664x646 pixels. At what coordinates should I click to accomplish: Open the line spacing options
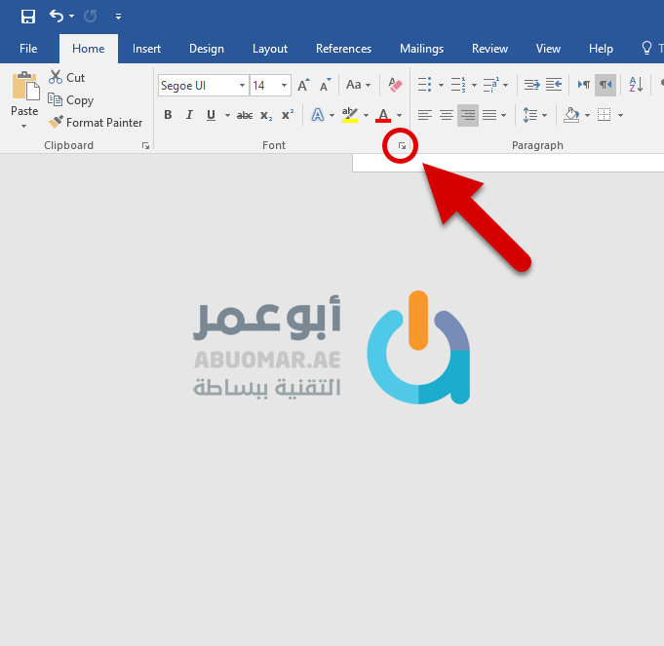click(529, 115)
